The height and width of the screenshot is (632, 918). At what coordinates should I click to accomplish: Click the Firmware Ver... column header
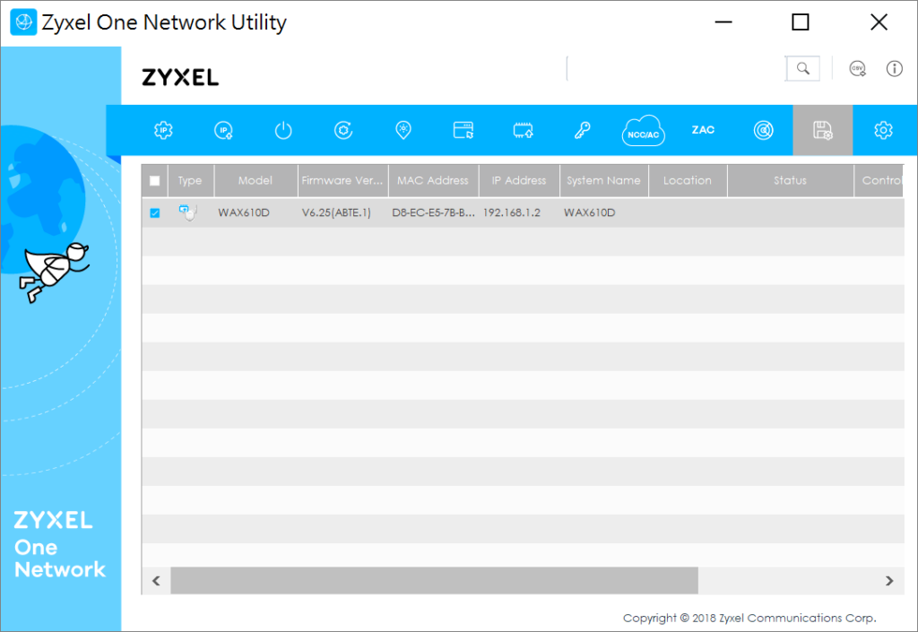click(x=342, y=181)
